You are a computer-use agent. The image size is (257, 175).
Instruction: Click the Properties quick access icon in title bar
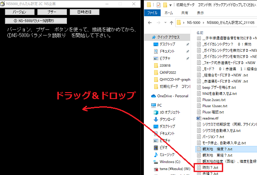click(158, 5)
